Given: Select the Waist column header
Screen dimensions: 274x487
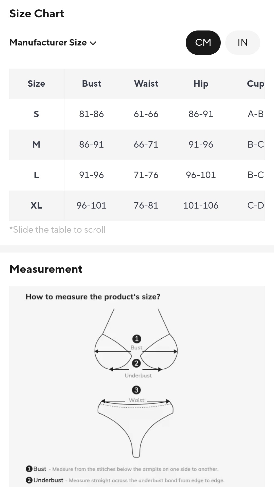Looking at the screenshot, I should [x=146, y=84].
